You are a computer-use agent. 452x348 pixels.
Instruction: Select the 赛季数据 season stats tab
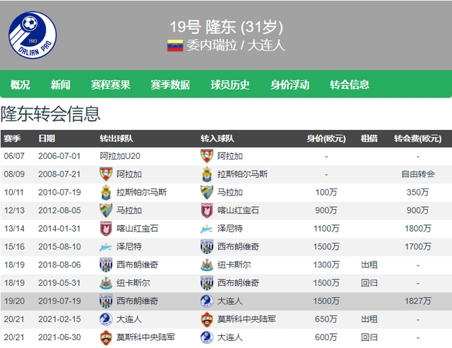pyautogui.click(x=170, y=85)
